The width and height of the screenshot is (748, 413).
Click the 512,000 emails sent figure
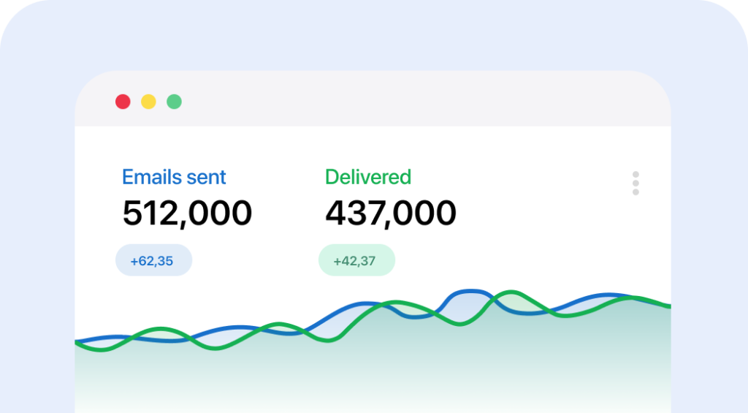tap(187, 213)
